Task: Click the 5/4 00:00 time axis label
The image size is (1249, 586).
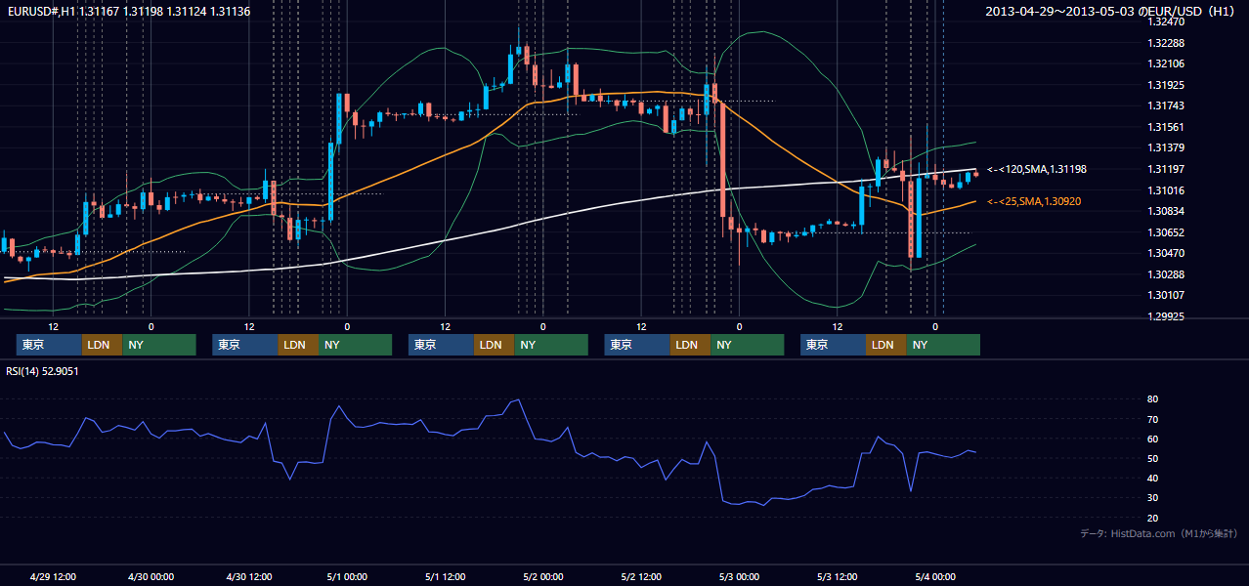Action: (x=934, y=576)
